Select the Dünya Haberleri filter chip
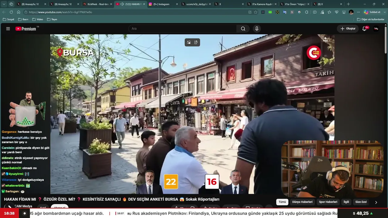Screen dimensions: 388x218 point(302,202)
